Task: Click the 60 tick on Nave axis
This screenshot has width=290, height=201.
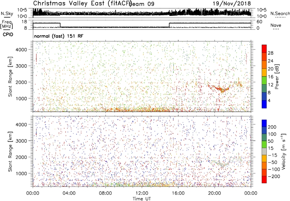Action: [x=260, y=22]
